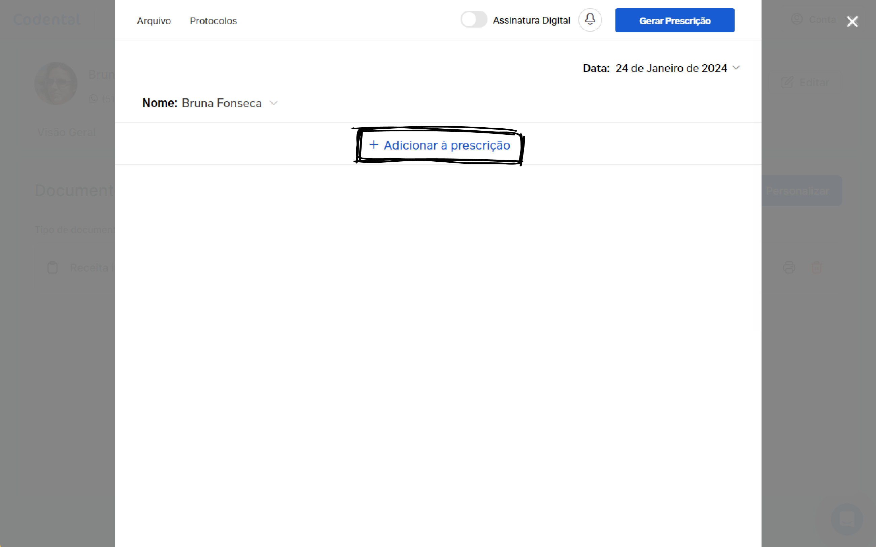Image resolution: width=876 pixels, height=547 pixels.
Task: Click the patient profile photo
Action: pyautogui.click(x=56, y=84)
